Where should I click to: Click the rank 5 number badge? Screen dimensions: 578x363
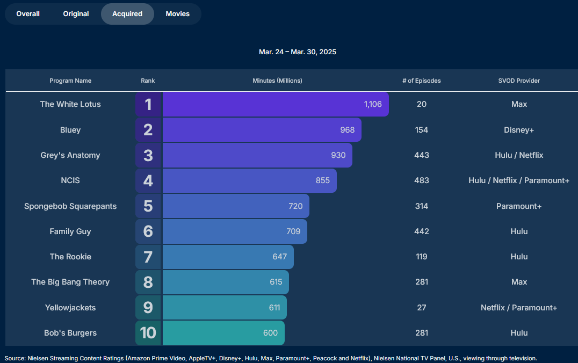click(x=148, y=206)
